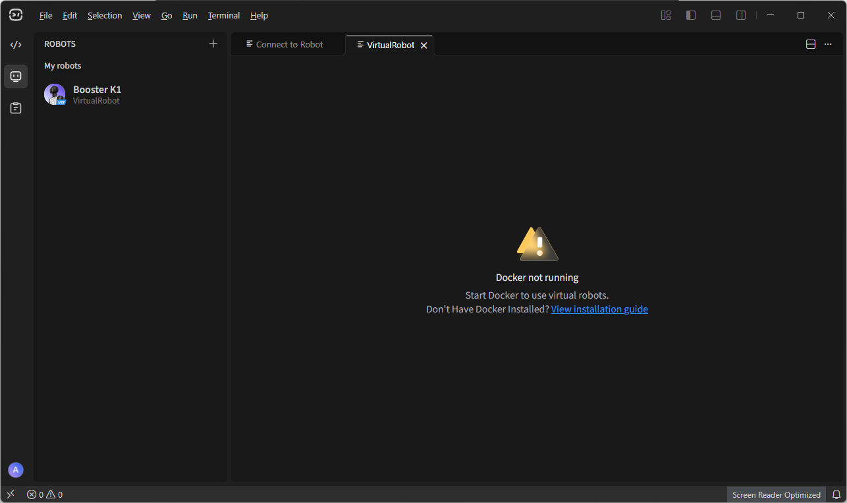Click the ROBOTS panel title
The width and height of the screenshot is (847, 503).
pos(60,44)
